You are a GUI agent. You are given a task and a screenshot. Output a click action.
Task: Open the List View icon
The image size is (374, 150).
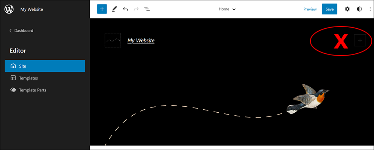(x=147, y=9)
